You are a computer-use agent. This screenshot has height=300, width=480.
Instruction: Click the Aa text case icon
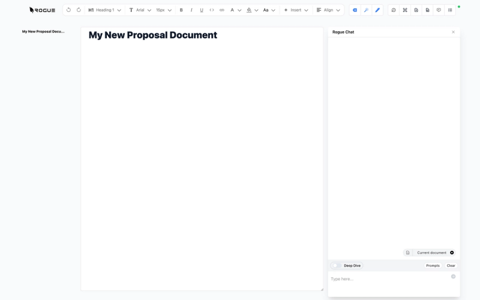pyautogui.click(x=266, y=10)
